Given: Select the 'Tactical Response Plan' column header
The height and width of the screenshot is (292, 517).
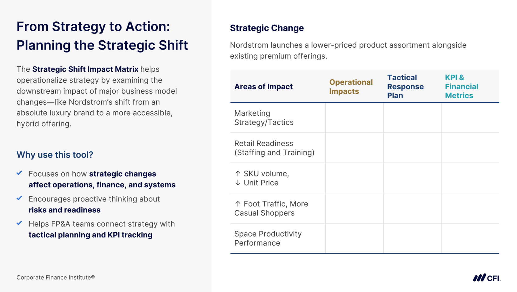Looking at the screenshot, I should [x=405, y=87].
